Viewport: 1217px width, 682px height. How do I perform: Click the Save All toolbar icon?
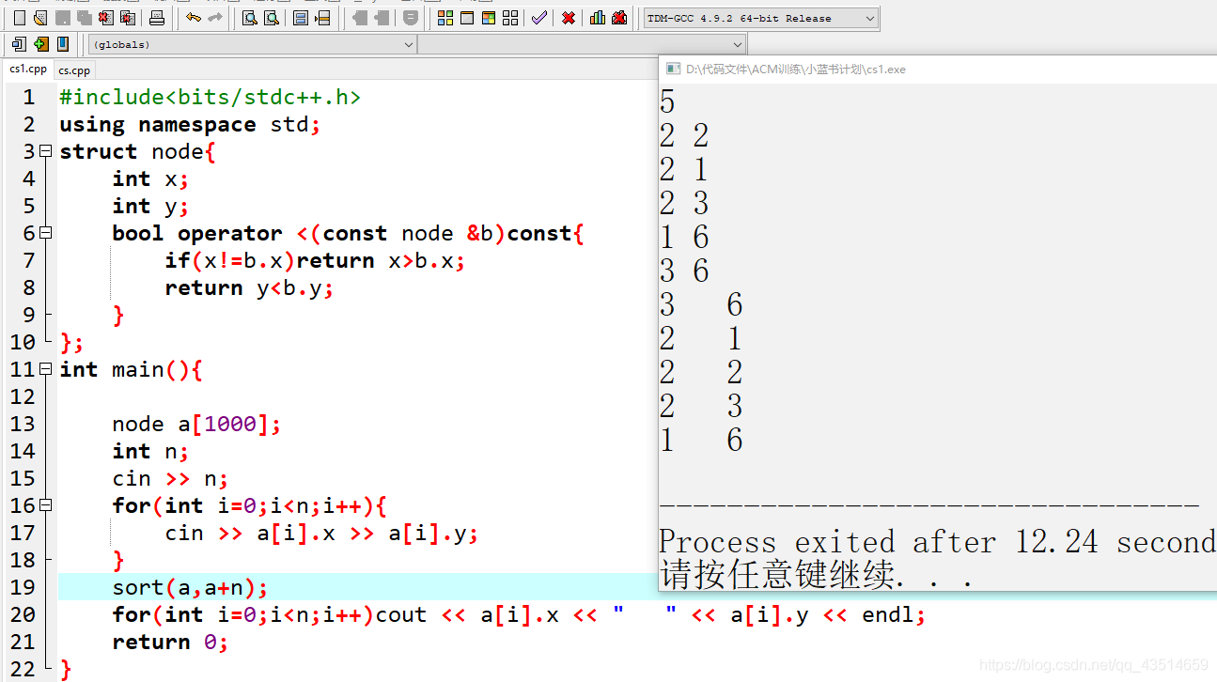click(x=84, y=18)
